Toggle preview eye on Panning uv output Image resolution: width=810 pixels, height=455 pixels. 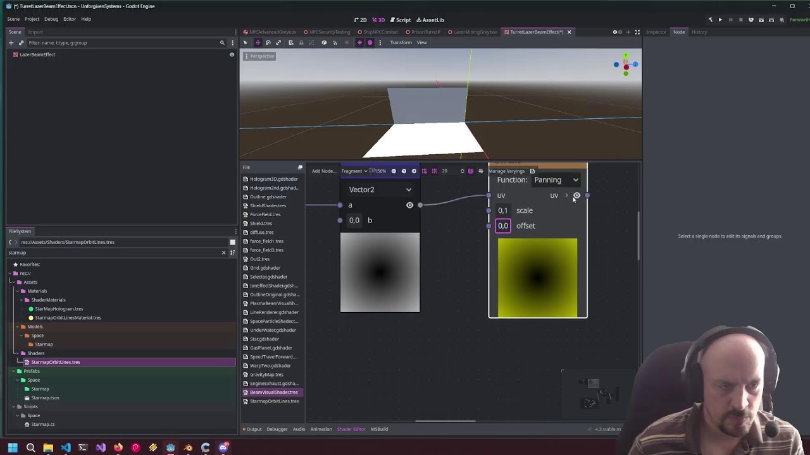pyautogui.click(x=576, y=195)
